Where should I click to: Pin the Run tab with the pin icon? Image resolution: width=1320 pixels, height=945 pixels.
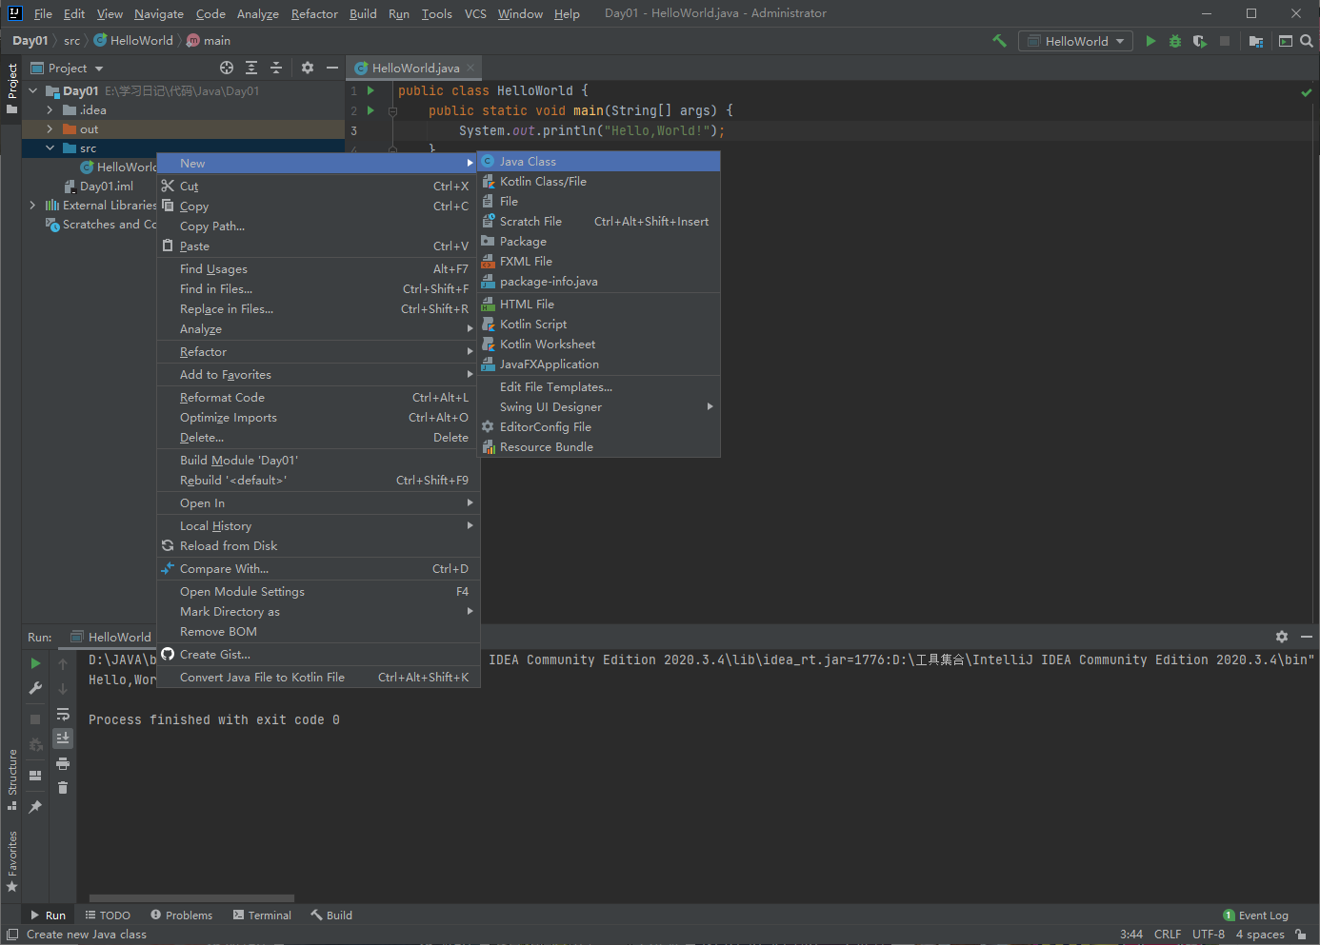point(35,806)
